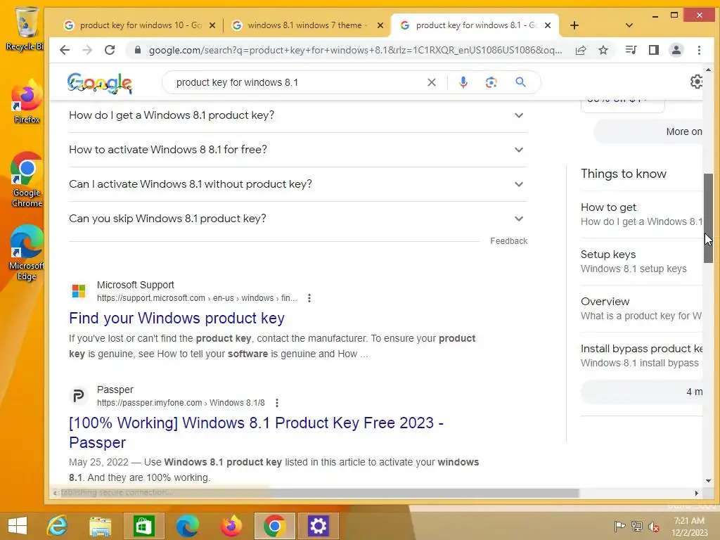Image resolution: width=720 pixels, height=540 pixels.
Task: Open Chrome three-dot menu
Action: coord(699,50)
